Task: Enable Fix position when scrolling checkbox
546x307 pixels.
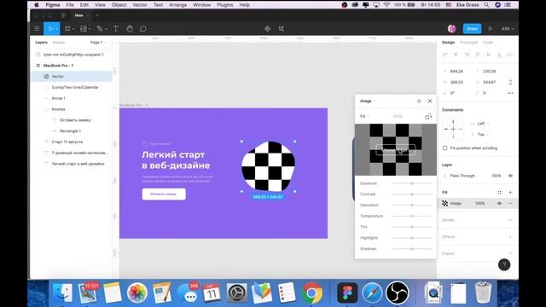Action: pos(444,148)
